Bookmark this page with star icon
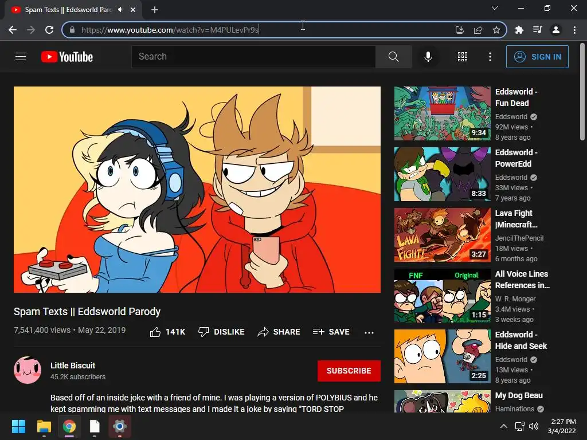The height and width of the screenshot is (440, 587). tap(496, 30)
